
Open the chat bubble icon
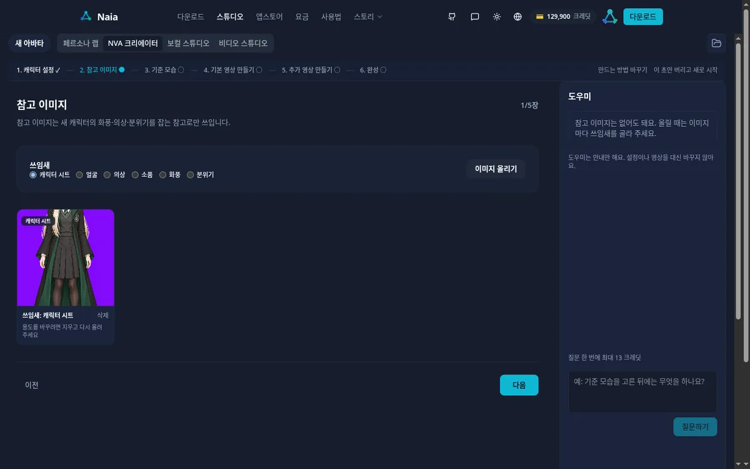tap(475, 17)
